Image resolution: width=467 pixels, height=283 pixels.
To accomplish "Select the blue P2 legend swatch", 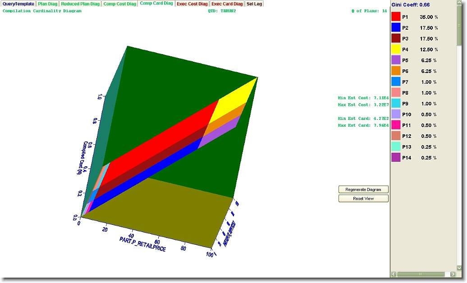I will tap(396, 28).
